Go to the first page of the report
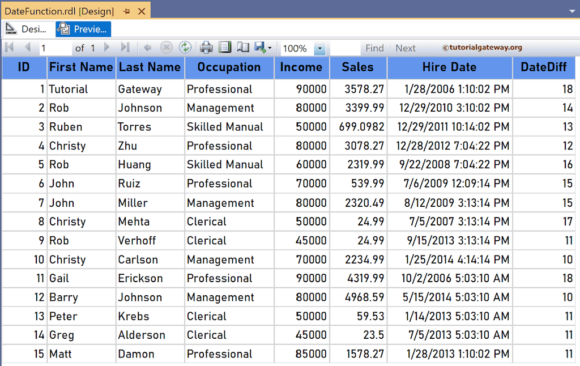The height and width of the screenshot is (366, 580). click(8, 48)
